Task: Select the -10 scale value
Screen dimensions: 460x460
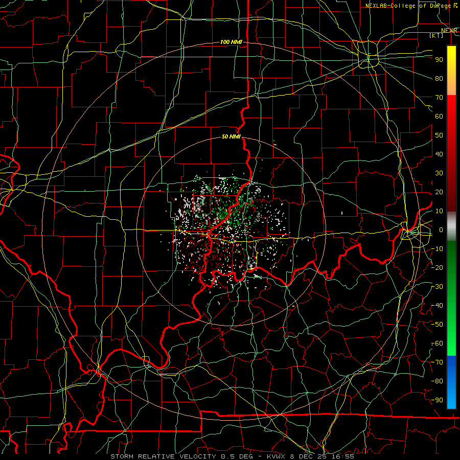Action: point(438,249)
